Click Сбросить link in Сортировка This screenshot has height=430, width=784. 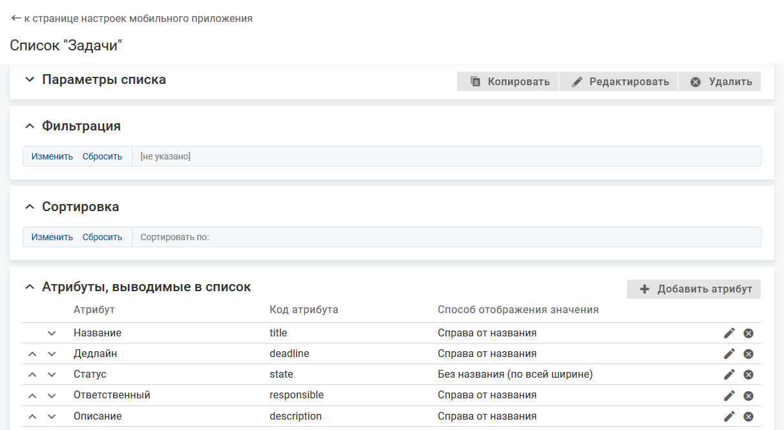click(102, 237)
